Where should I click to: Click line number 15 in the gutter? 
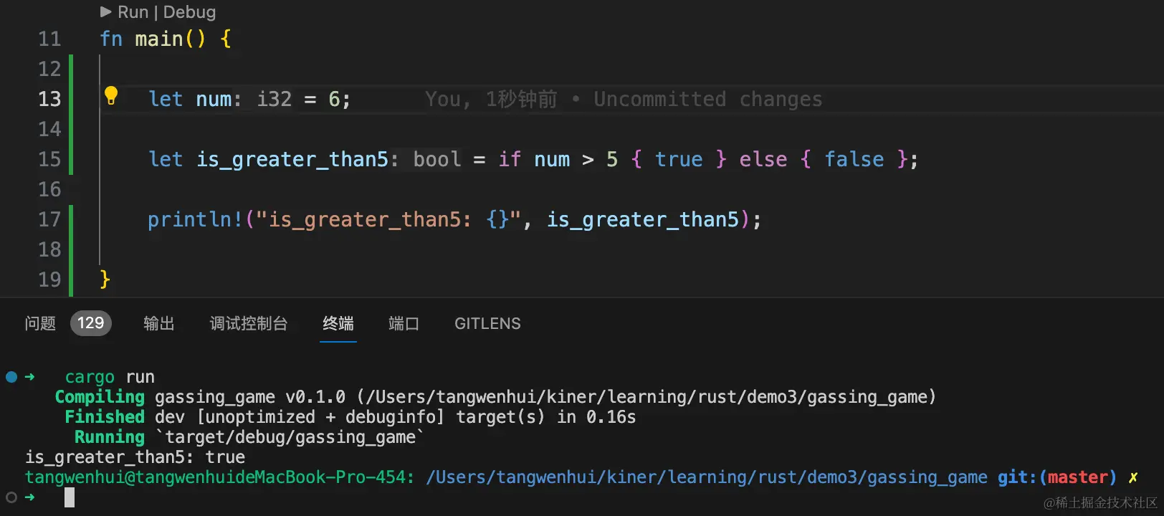pos(49,159)
